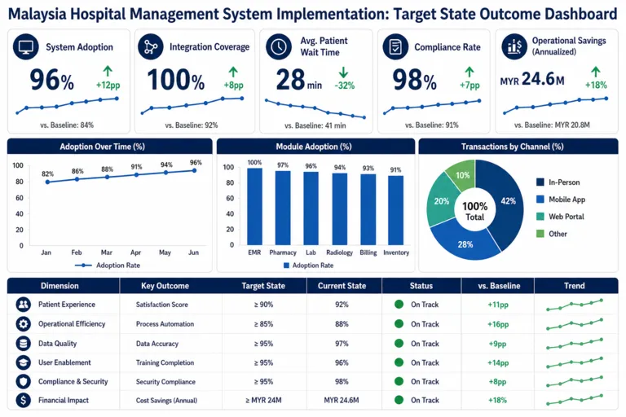Click the Data Quality database icon
The image size is (626, 417).
tap(24, 343)
